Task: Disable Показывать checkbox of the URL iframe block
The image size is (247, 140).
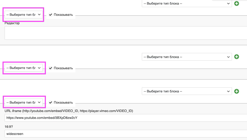Action: click(50, 102)
